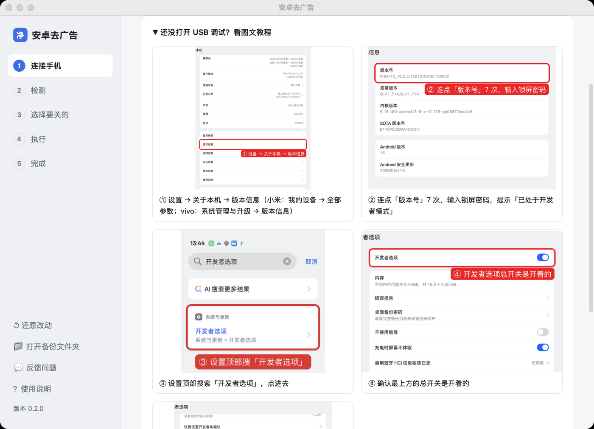Click caption text ① 设置 → 关于本机 → 版本信息
The image size is (594, 429).
(250, 205)
